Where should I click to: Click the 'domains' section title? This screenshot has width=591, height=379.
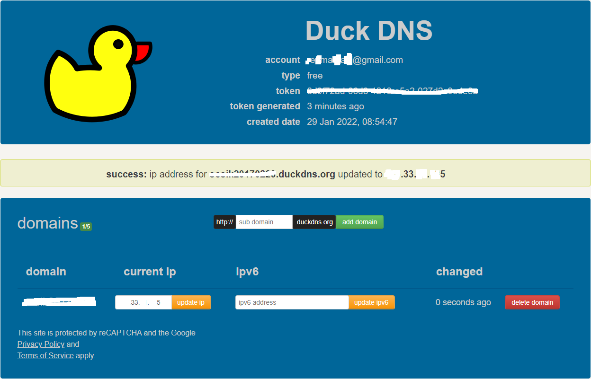[x=47, y=223]
